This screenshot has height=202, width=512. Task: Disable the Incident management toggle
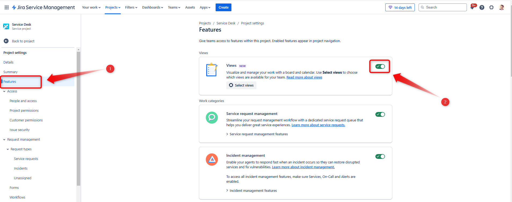tap(380, 156)
